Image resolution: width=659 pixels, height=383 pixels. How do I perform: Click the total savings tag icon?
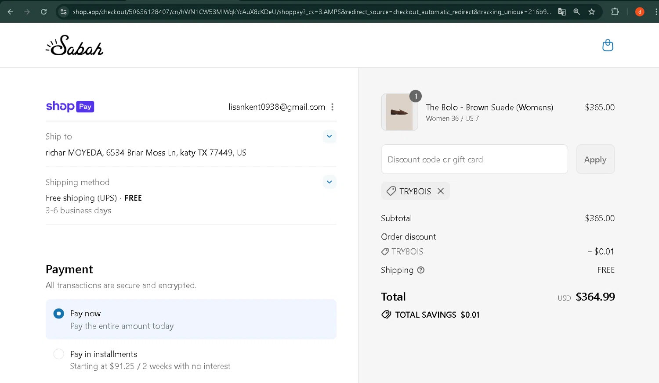coord(386,315)
